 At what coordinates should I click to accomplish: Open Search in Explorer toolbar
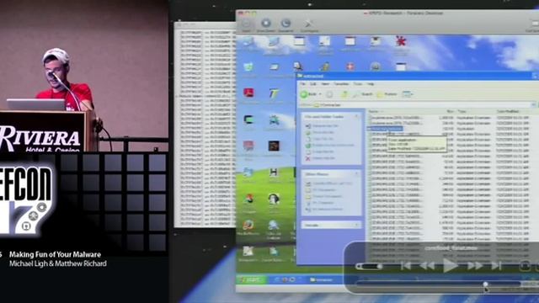pos(363,93)
